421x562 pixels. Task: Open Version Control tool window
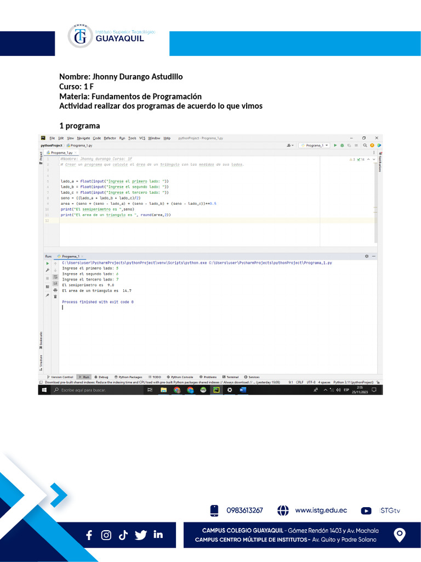[x=60, y=377]
